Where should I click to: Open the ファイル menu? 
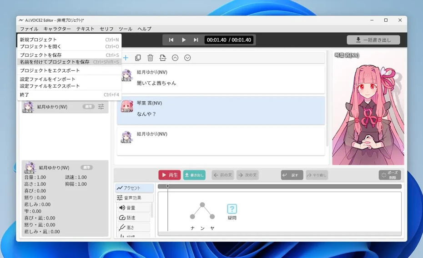point(29,29)
